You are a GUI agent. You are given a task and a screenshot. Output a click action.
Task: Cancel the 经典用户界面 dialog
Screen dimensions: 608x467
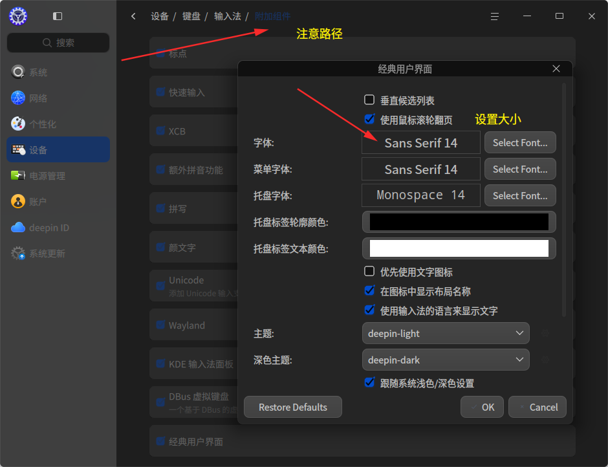click(537, 407)
